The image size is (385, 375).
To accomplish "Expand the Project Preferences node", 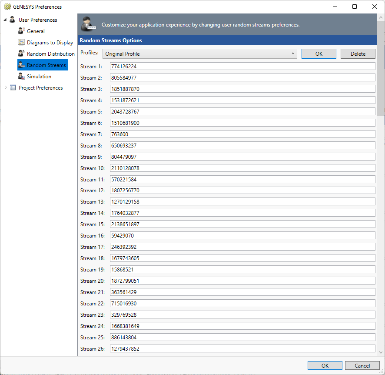I will [6, 88].
